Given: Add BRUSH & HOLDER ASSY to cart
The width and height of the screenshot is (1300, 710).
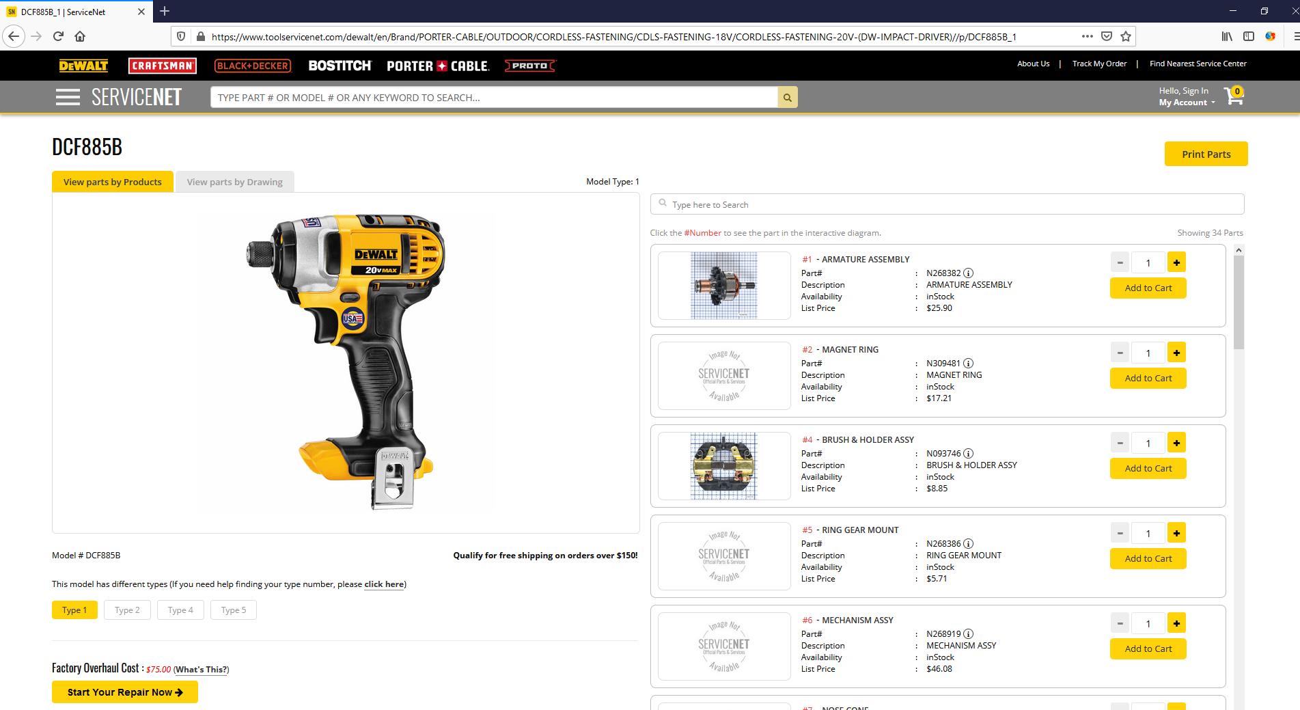Looking at the screenshot, I should click(1148, 468).
